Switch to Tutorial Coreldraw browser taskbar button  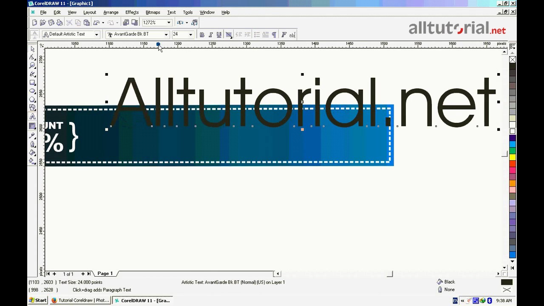click(x=80, y=300)
